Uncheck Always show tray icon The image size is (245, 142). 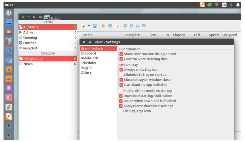coord(121,70)
